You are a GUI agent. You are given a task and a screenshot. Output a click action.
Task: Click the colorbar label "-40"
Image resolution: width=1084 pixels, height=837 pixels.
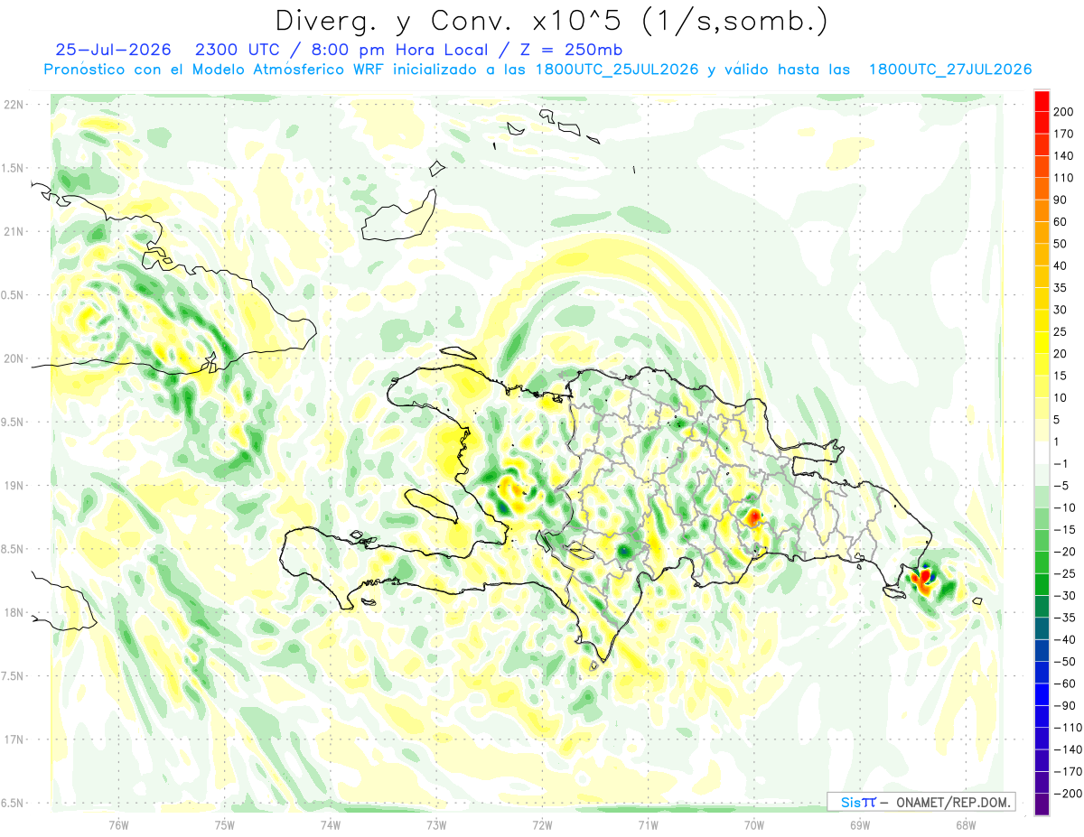click(1067, 639)
